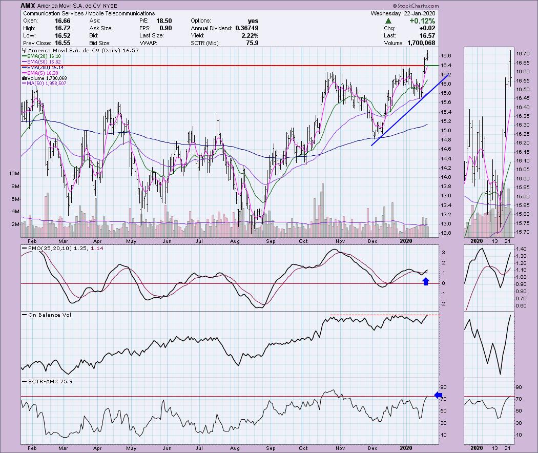The image size is (538, 453).
Task: Click the date Wednesday 22-Jan-2020
Action: tap(403, 13)
